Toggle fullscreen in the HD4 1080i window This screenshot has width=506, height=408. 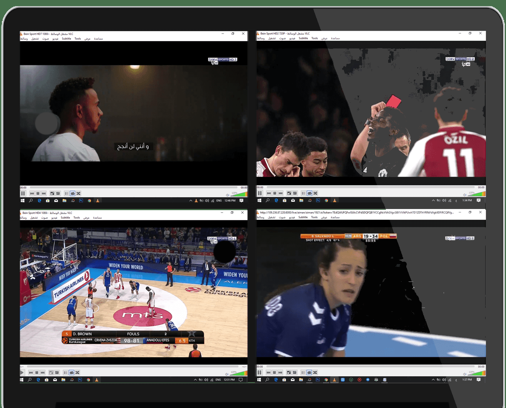tap(51, 373)
